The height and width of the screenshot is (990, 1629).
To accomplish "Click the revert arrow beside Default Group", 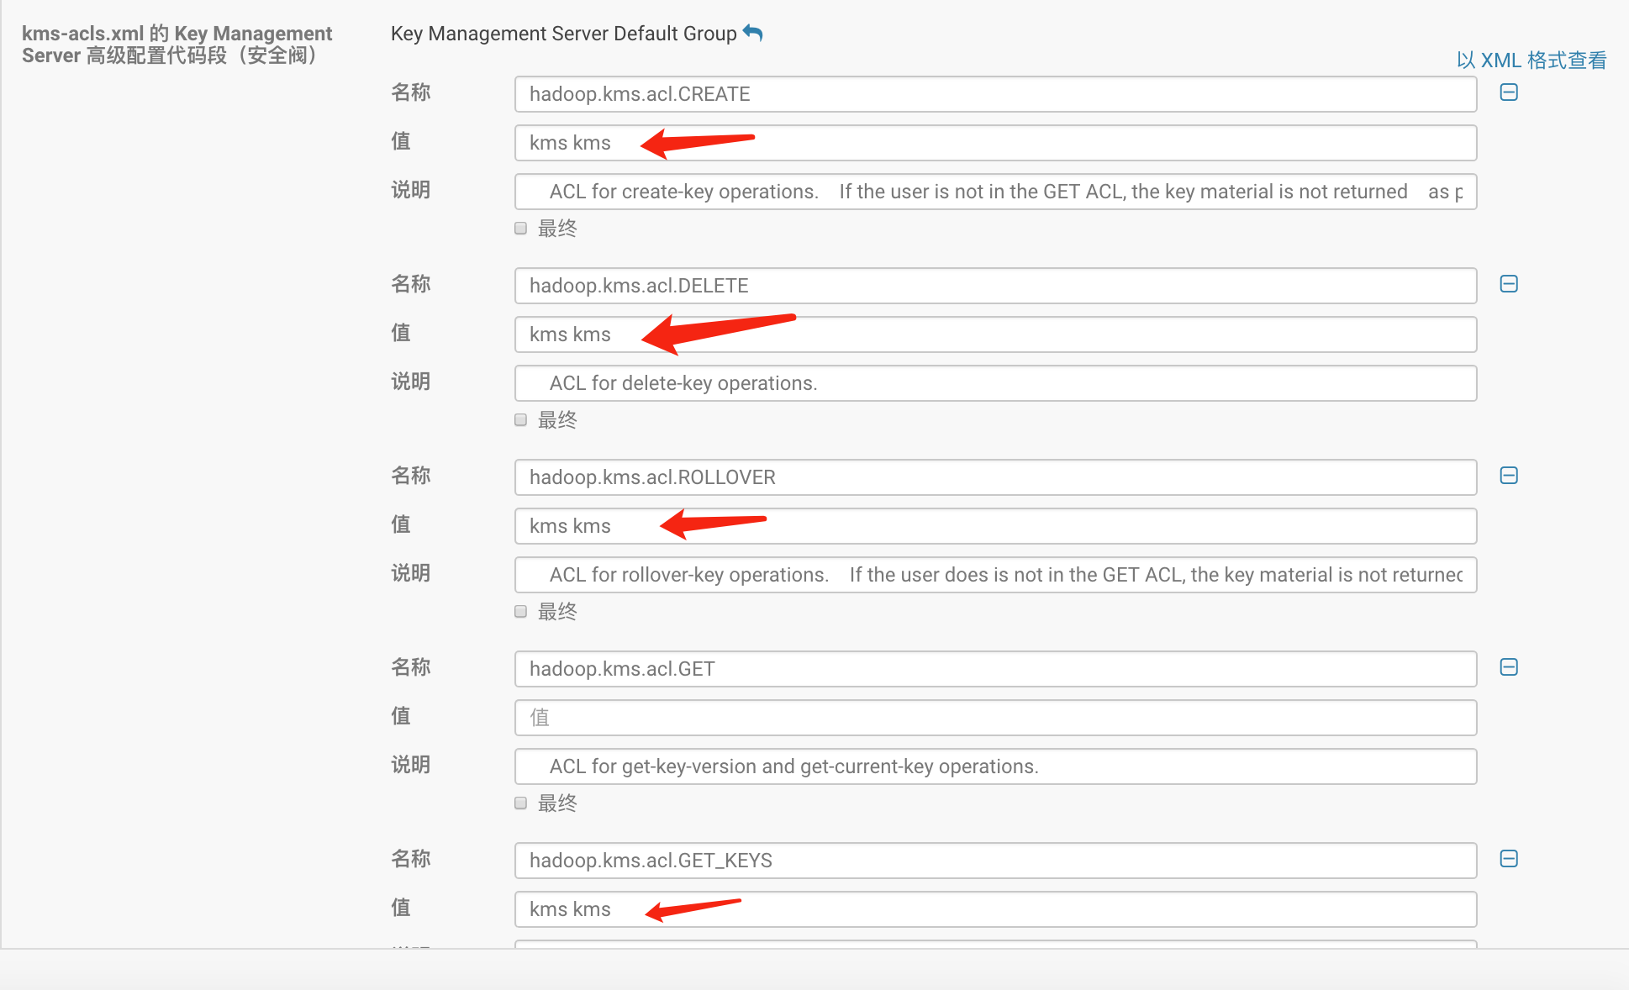I will [x=753, y=34].
